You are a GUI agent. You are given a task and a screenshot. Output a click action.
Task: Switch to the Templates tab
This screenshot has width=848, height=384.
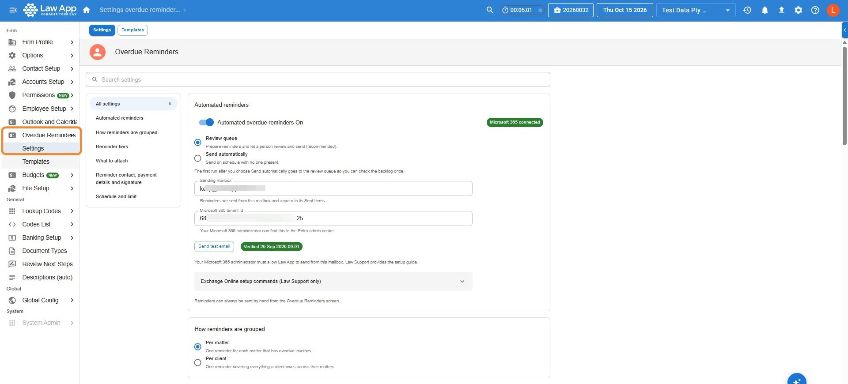point(132,30)
